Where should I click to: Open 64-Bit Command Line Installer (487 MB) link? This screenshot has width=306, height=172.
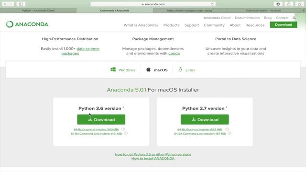pos(200,134)
